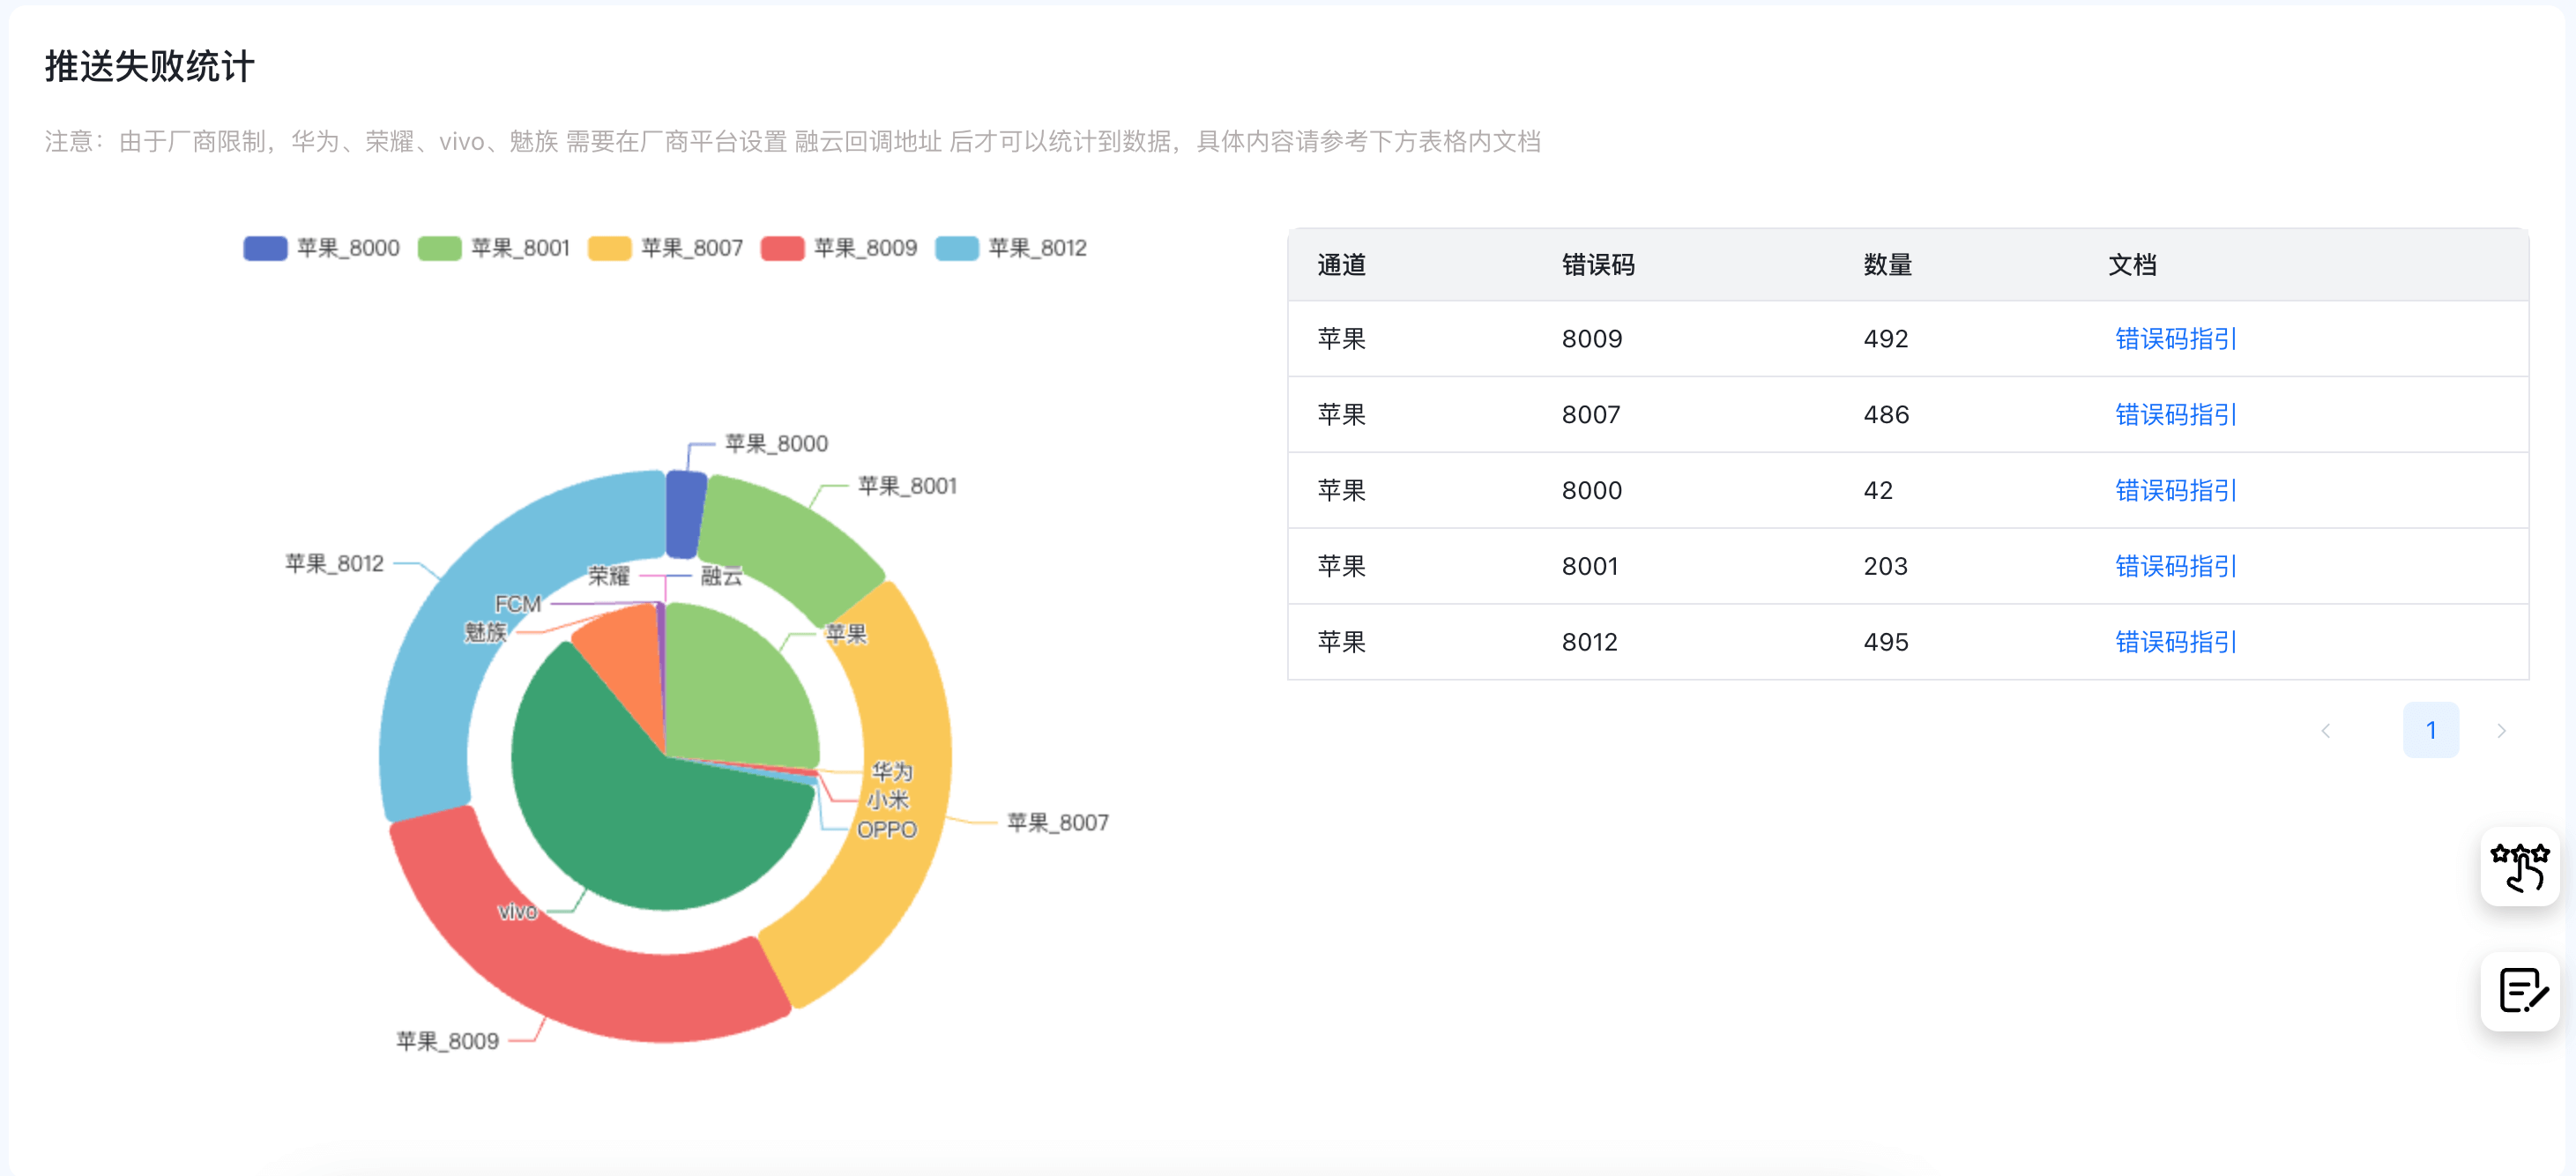The height and width of the screenshot is (1176, 2576).
Task: Click the 数量 column header
Action: (x=1887, y=265)
